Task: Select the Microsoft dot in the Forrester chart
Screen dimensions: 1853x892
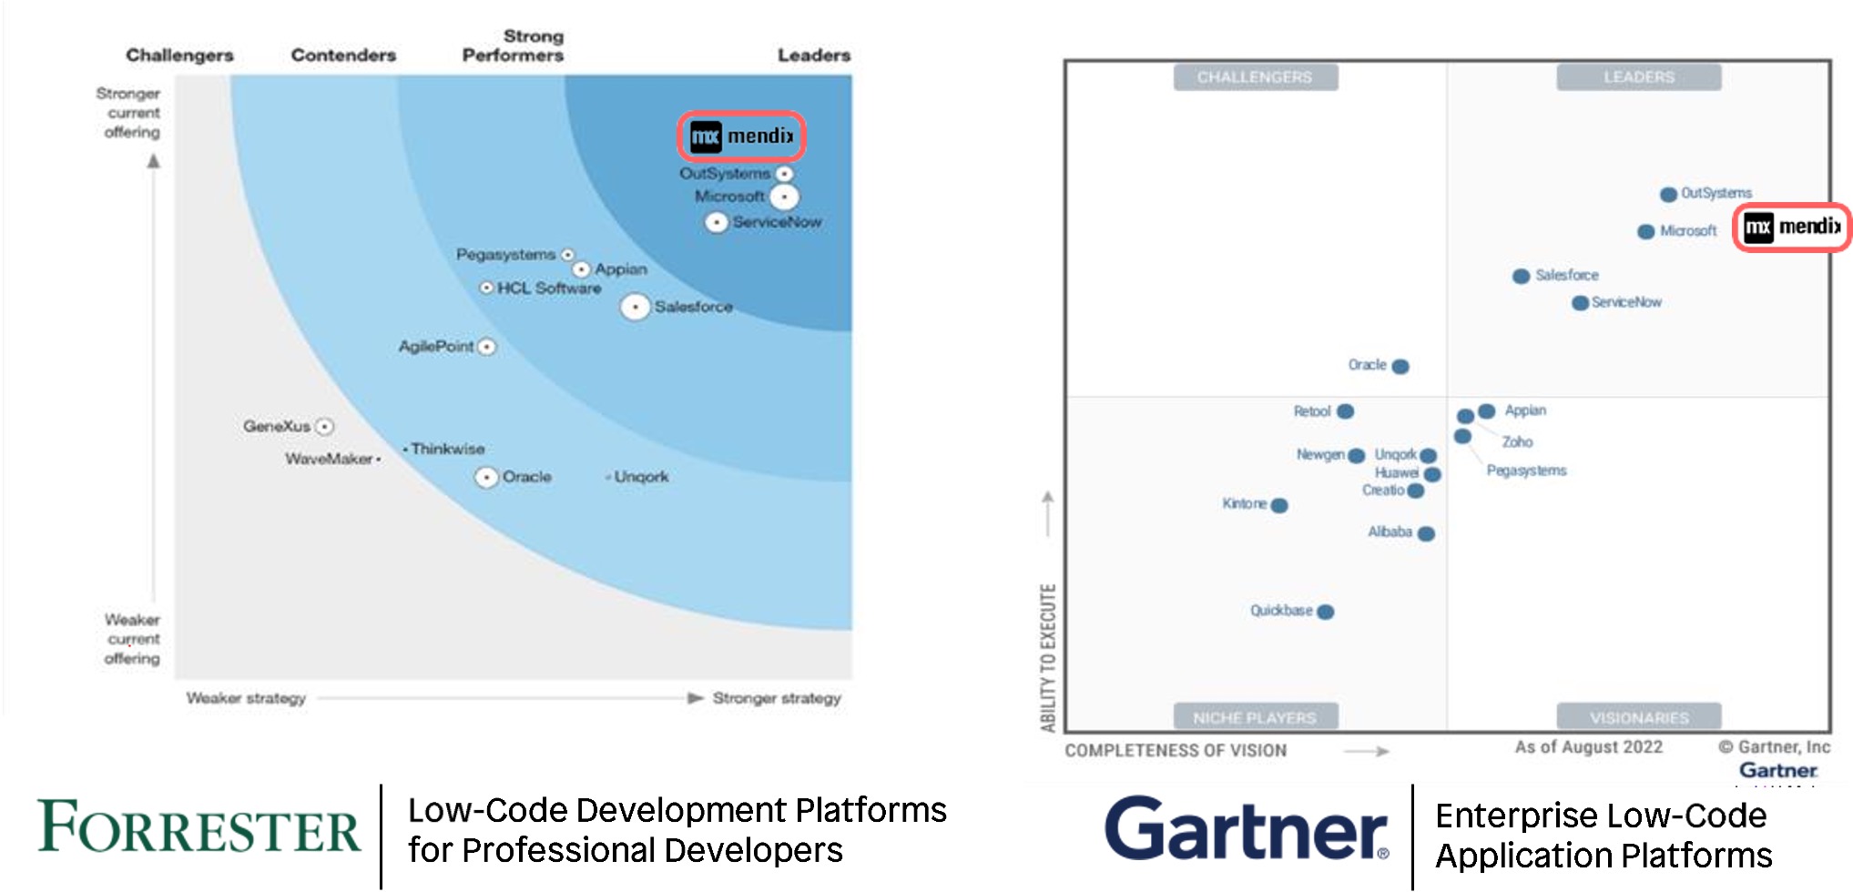Action: (784, 197)
